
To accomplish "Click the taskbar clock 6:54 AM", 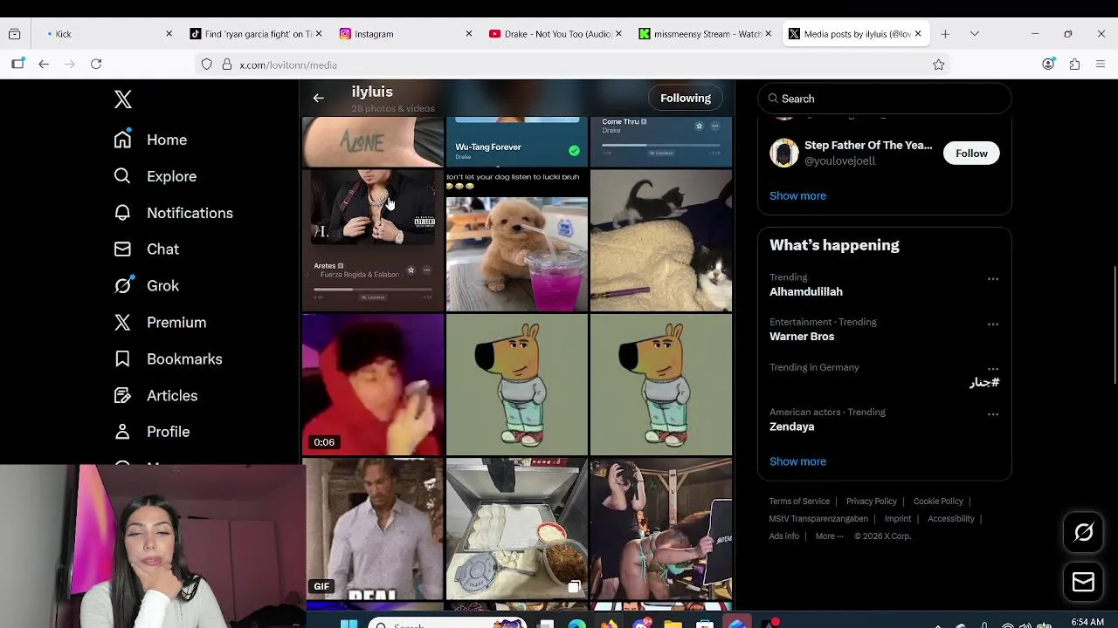I will click(x=1087, y=622).
